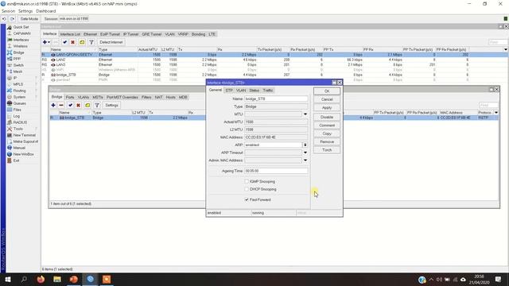Open the EoIP Tunnel tab in Interface List
Viewport: 509px width, 286px height.
[x=110, y=34]
